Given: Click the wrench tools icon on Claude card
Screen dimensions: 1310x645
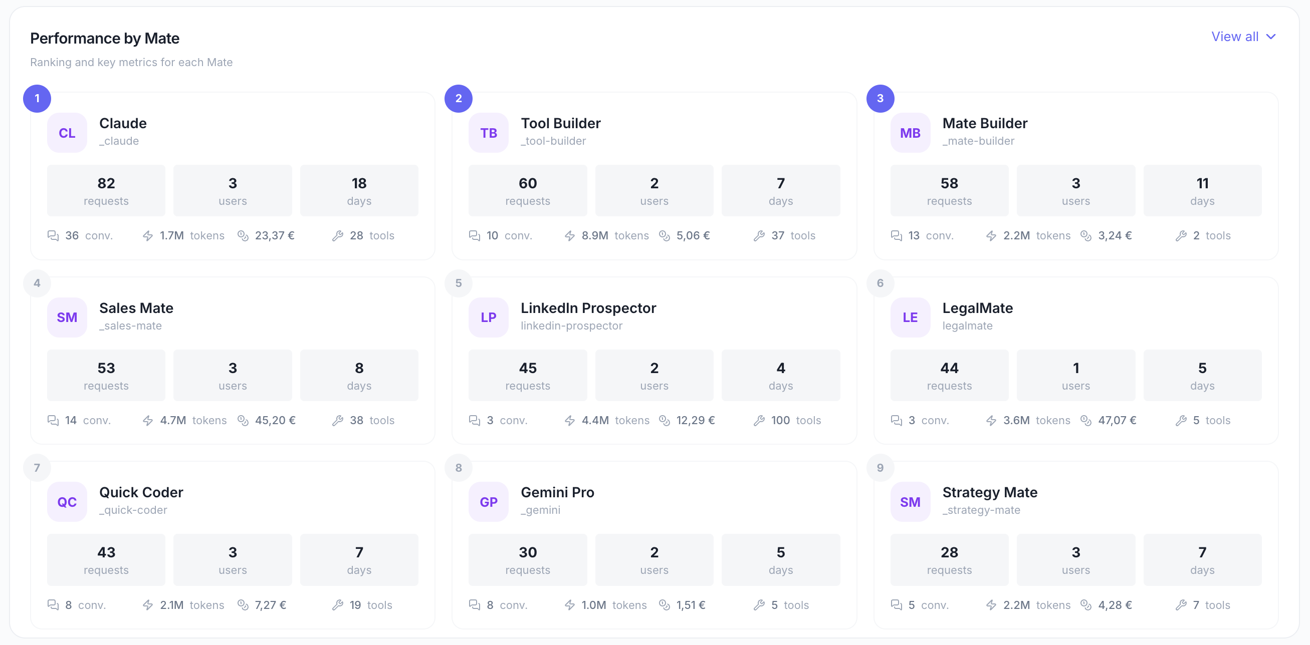Looking at the screenshot, I should [x=338, y=235].
